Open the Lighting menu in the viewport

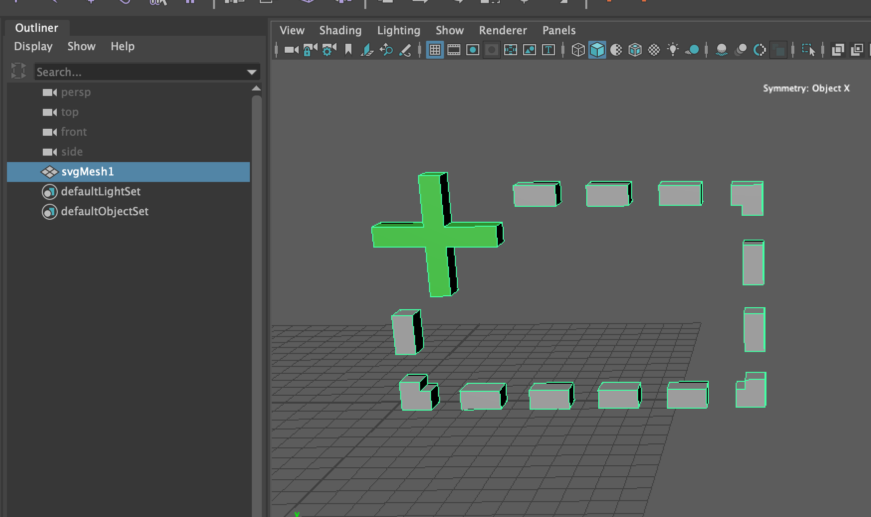398,30
